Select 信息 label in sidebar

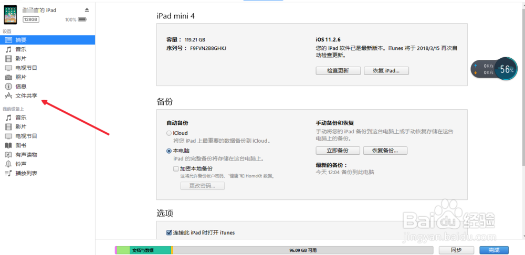[21, 87]
